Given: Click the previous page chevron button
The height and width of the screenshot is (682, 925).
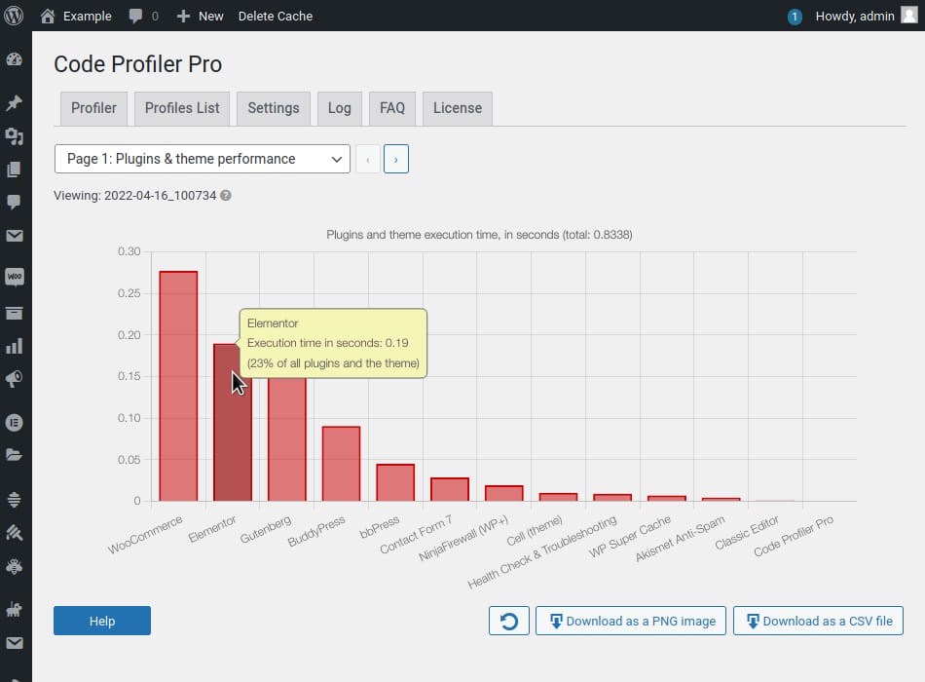Looking at the screenshot, I should tap(368, 158).
